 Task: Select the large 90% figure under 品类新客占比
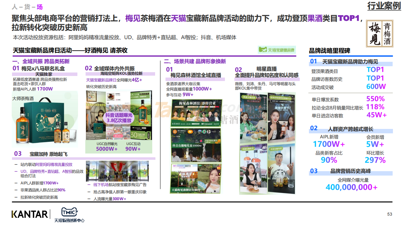click(x=329, y=160)
